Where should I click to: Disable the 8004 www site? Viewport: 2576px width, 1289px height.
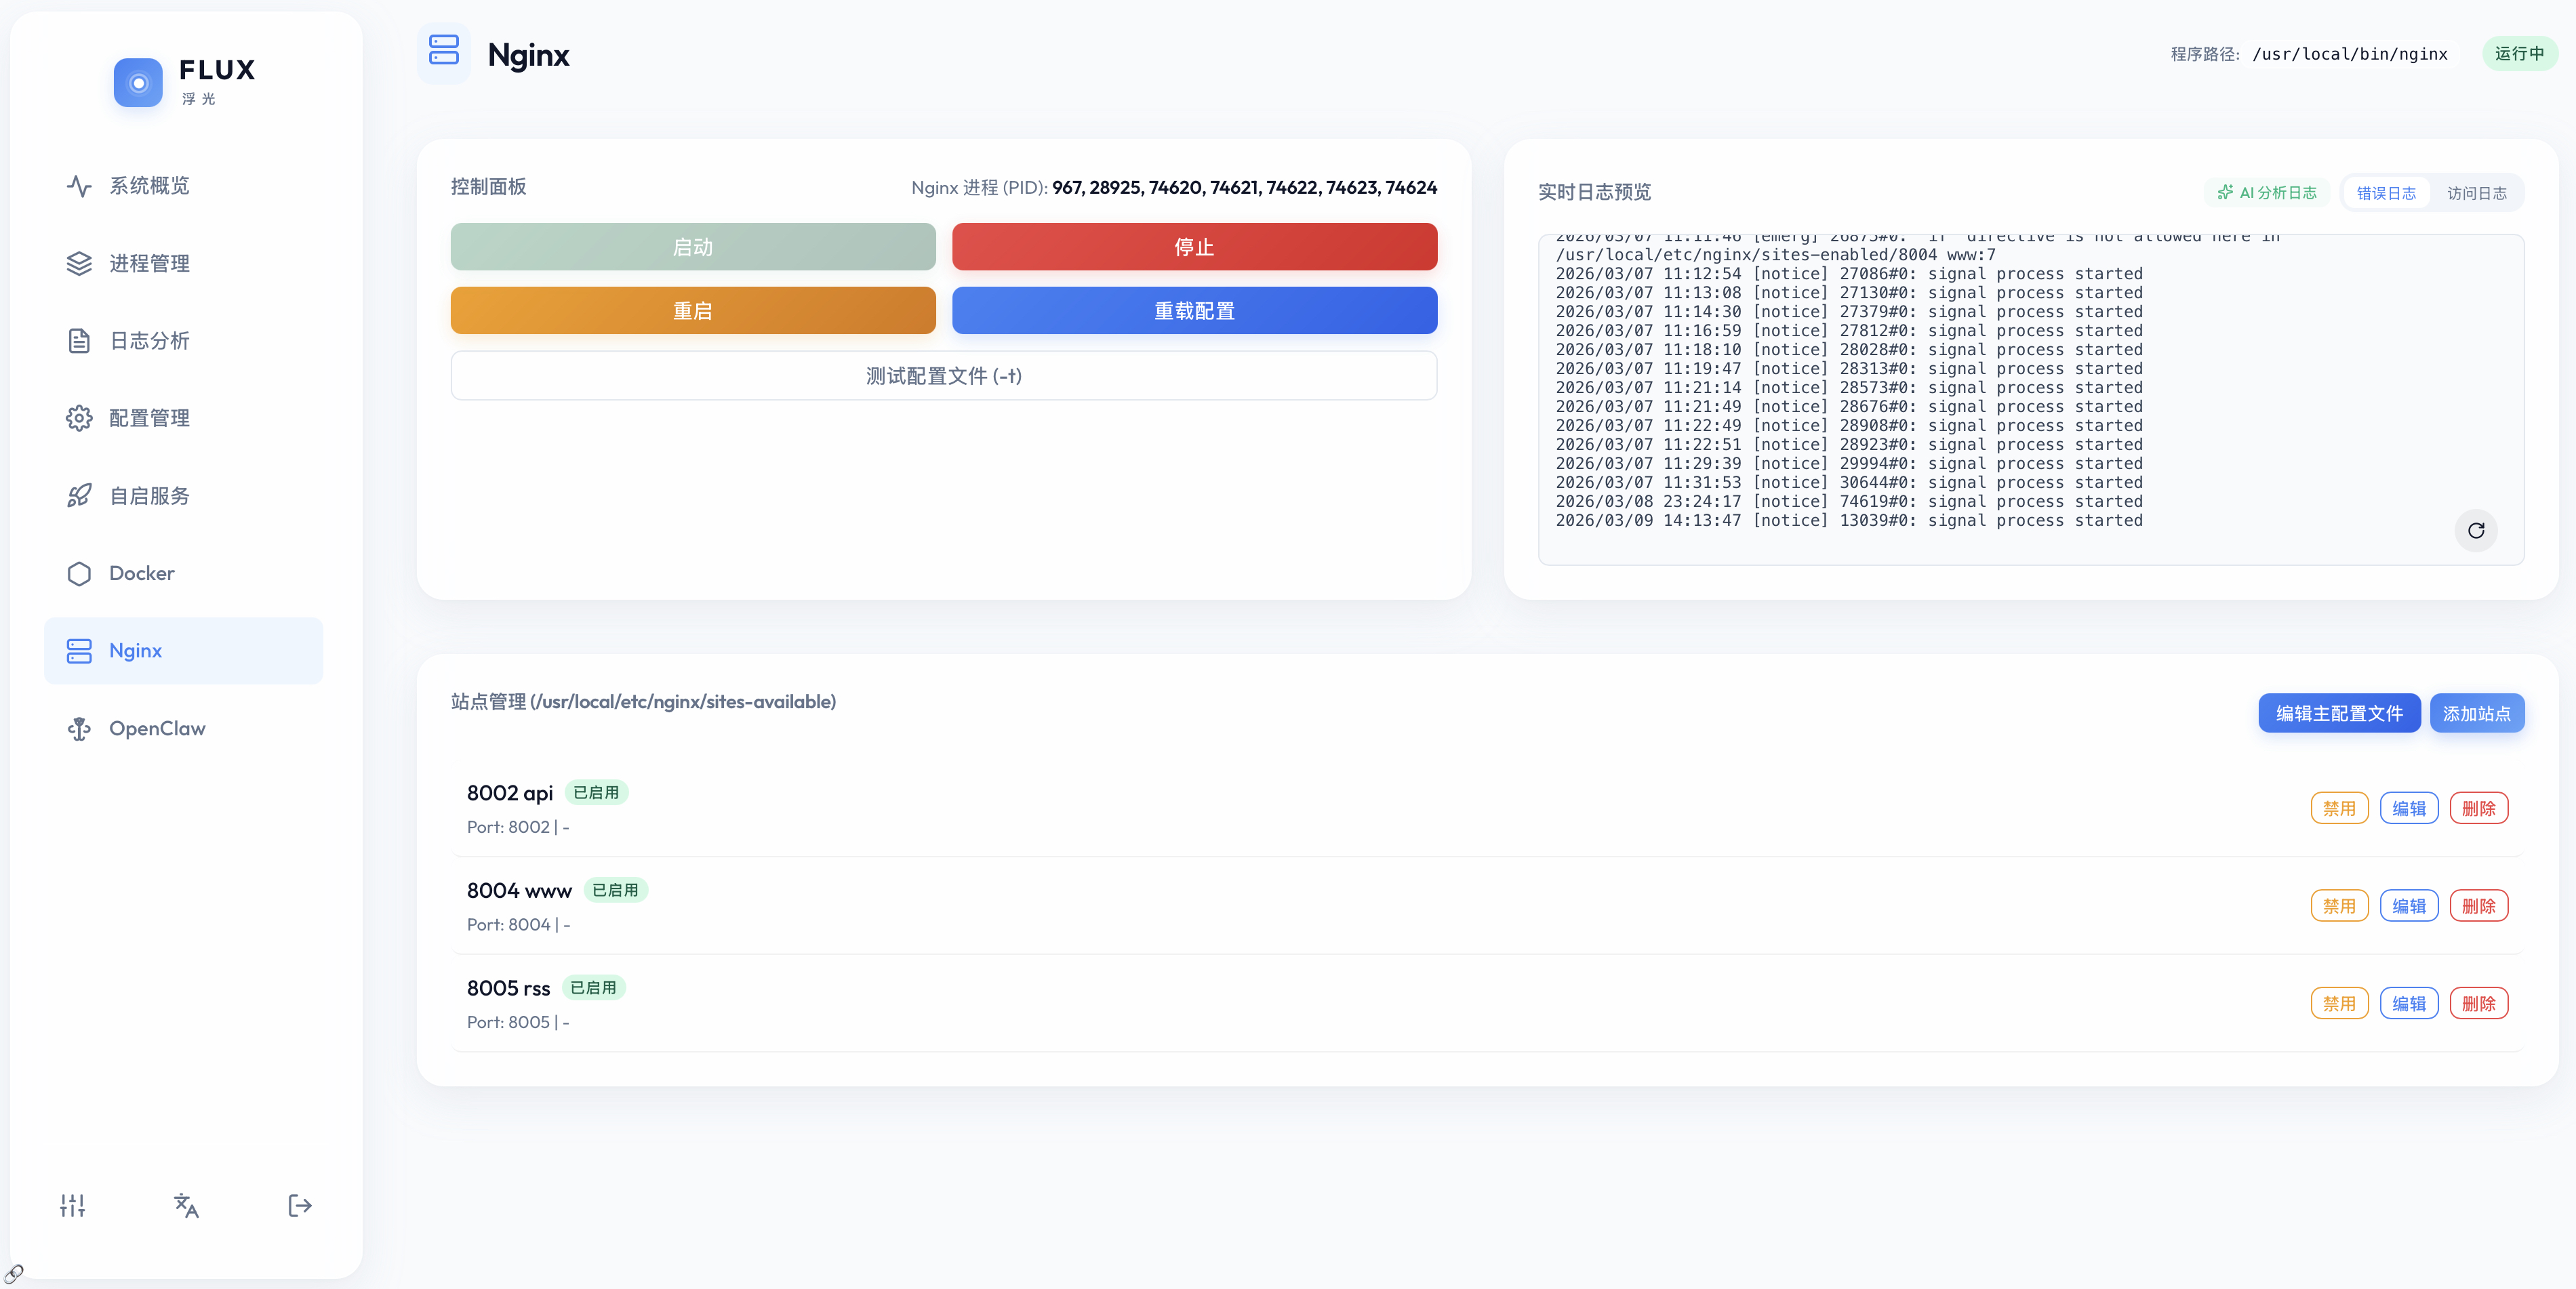click(2338, 906)
